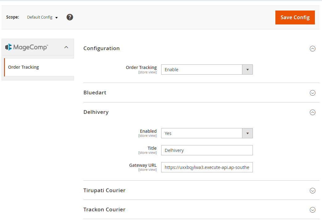Viewport: 322px width, 220px height.
Task: Collapse the Configuration section
Action: [312, 49]
